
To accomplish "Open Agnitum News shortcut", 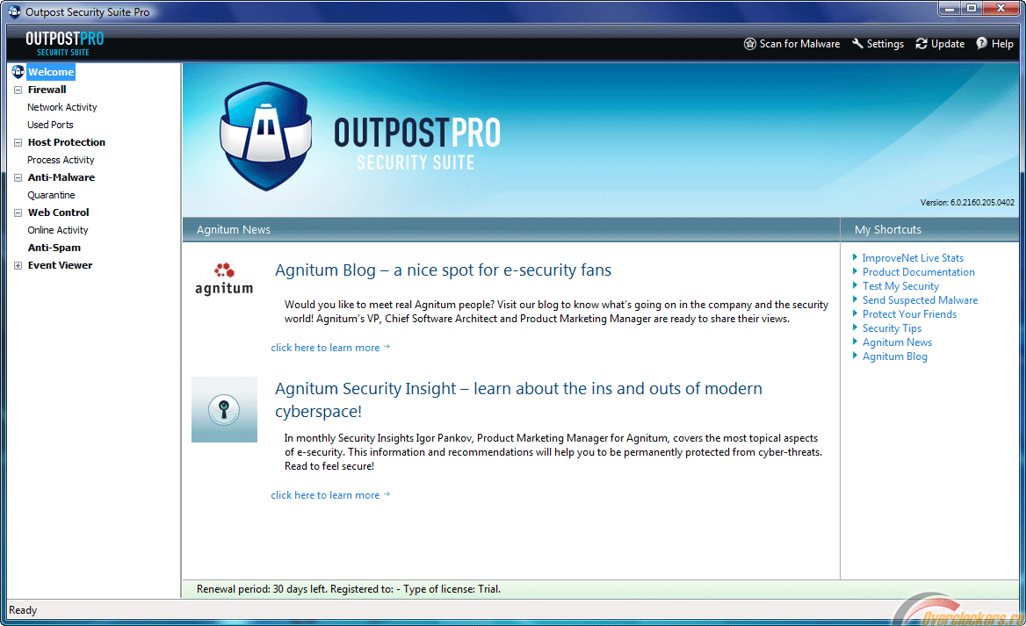I will tap(897, 342).
